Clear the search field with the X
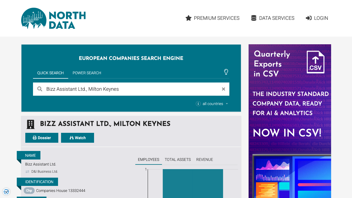 223,89
